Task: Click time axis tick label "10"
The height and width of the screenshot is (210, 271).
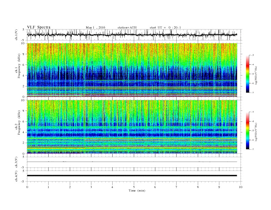Action: tap(241, 187)
